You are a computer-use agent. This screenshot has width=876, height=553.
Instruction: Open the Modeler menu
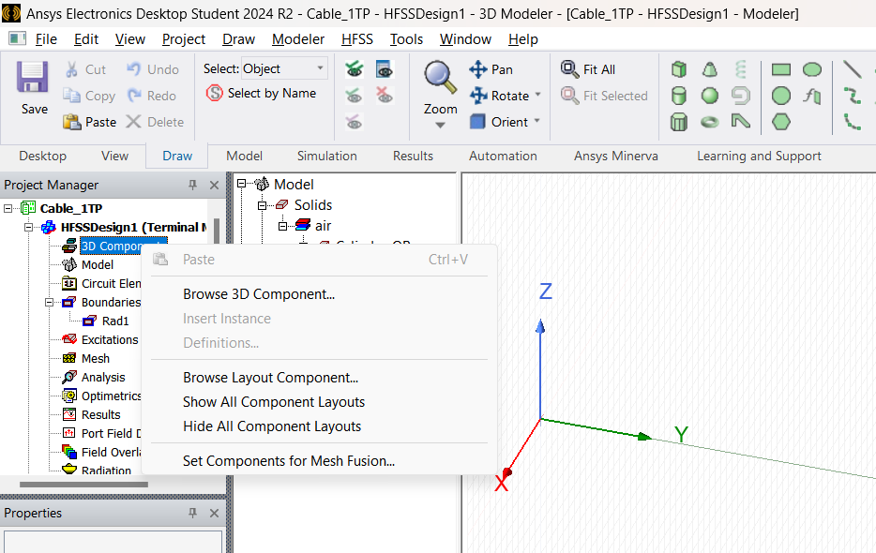(x=297, y=39)
